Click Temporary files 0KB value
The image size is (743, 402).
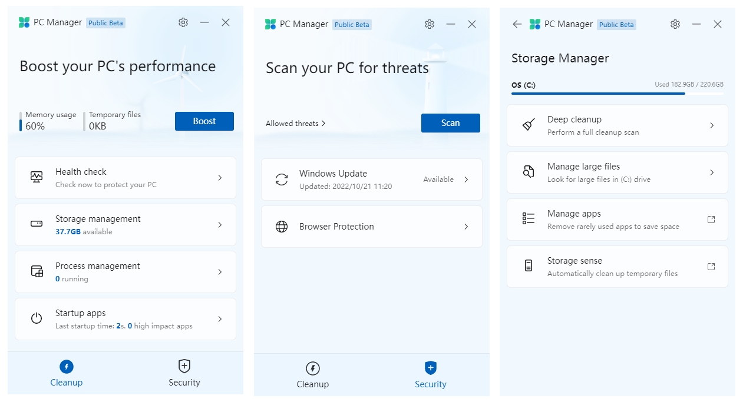pyautogui.click(x=98, y=126)
